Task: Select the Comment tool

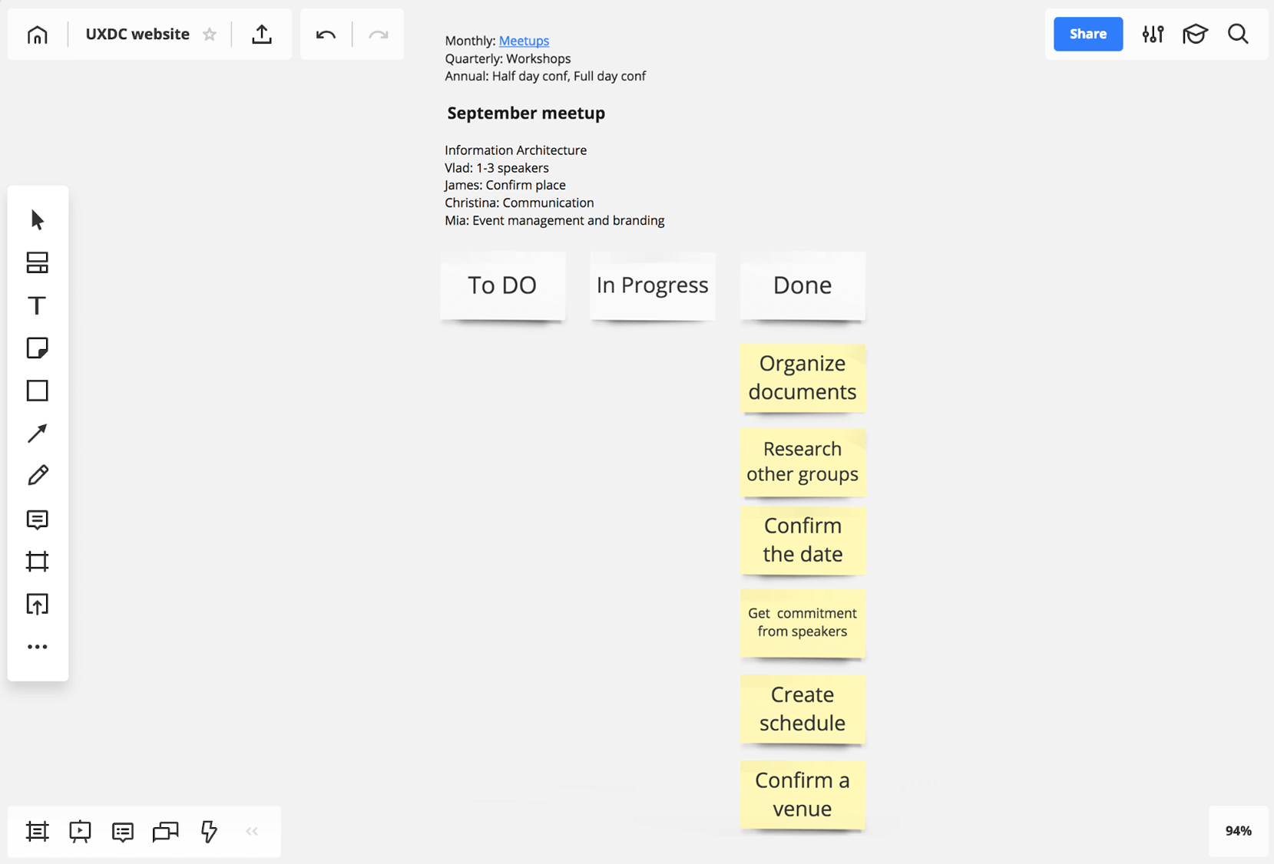Action: [x=37, y=519]
